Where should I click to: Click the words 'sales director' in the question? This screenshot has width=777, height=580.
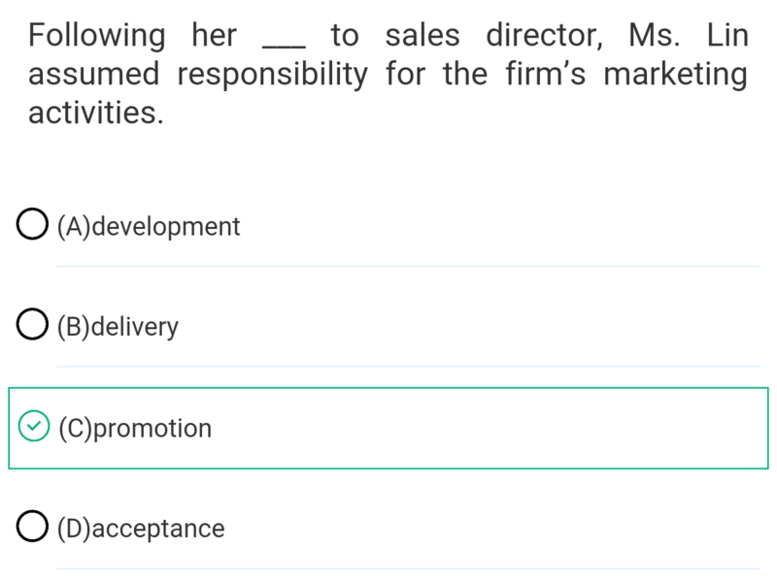(x=494, y=36)
